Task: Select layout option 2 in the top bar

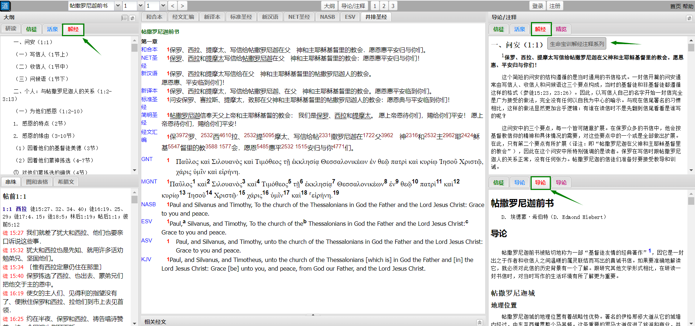Action: coord(384,6)
